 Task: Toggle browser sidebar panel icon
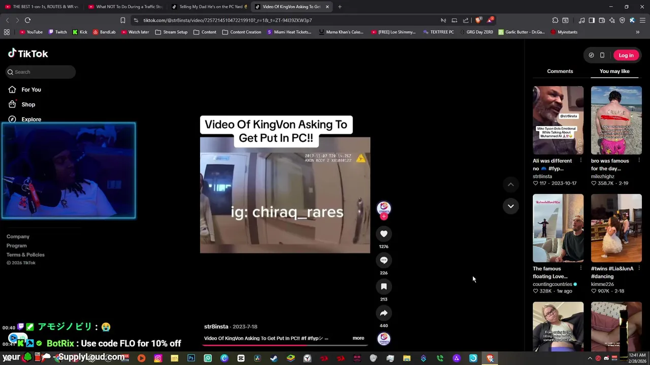(x=592, y=20)
